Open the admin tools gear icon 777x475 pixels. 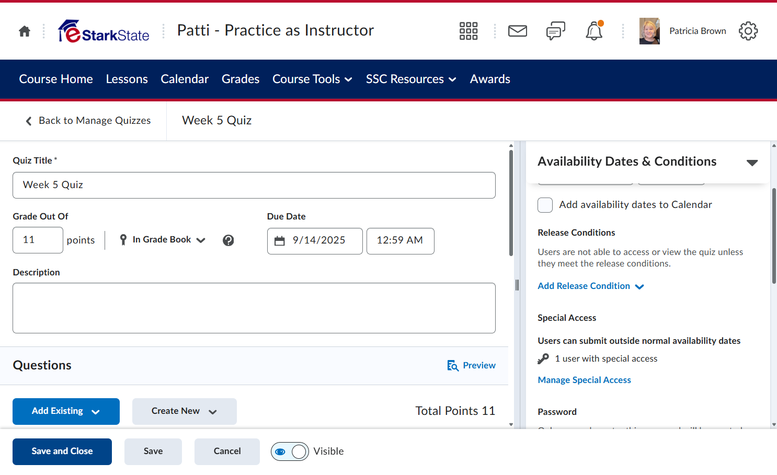pos(748,31)
